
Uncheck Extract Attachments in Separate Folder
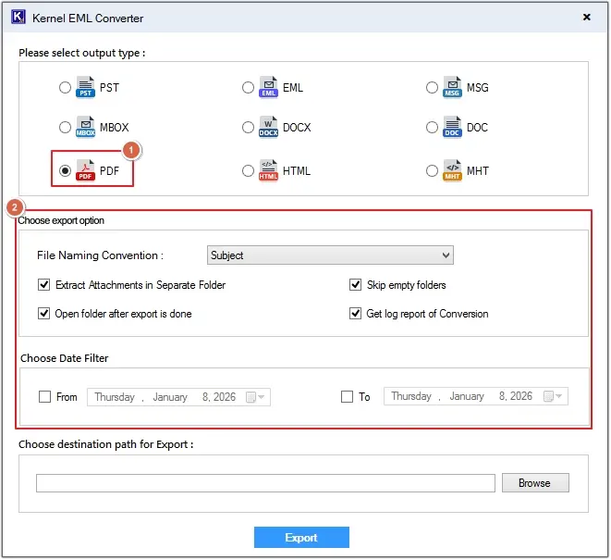coord(44,285)
